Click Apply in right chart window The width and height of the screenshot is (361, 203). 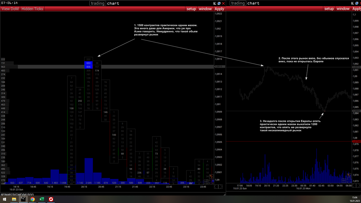click(x=357, y=9)
